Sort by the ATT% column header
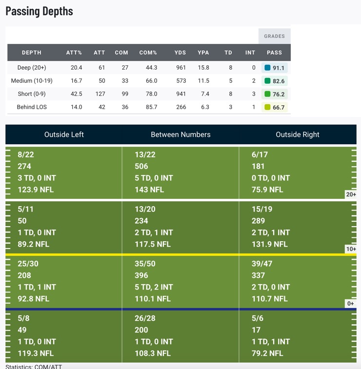361x369 pixels. [x=74, y=53]
